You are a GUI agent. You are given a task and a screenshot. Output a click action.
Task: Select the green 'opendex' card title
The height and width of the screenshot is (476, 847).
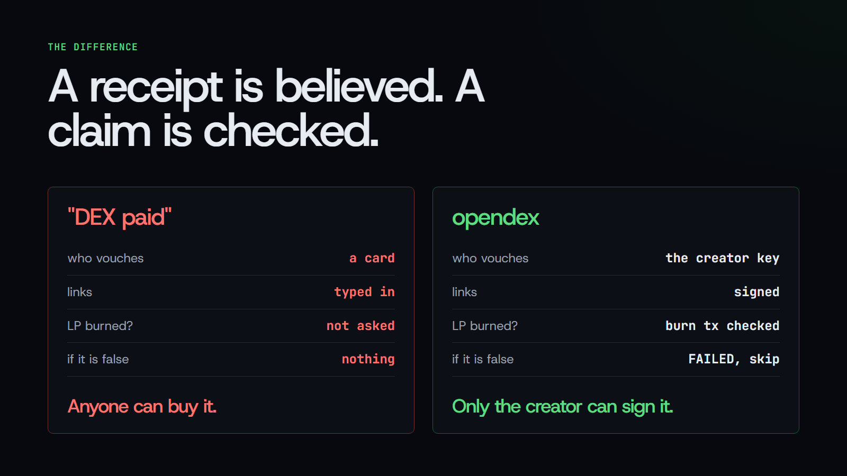pos(495,217)
